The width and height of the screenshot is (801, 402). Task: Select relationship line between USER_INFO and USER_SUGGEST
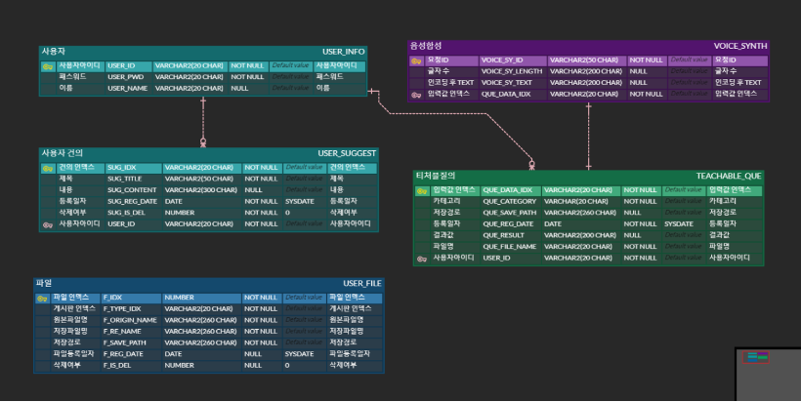click(203, 121)
